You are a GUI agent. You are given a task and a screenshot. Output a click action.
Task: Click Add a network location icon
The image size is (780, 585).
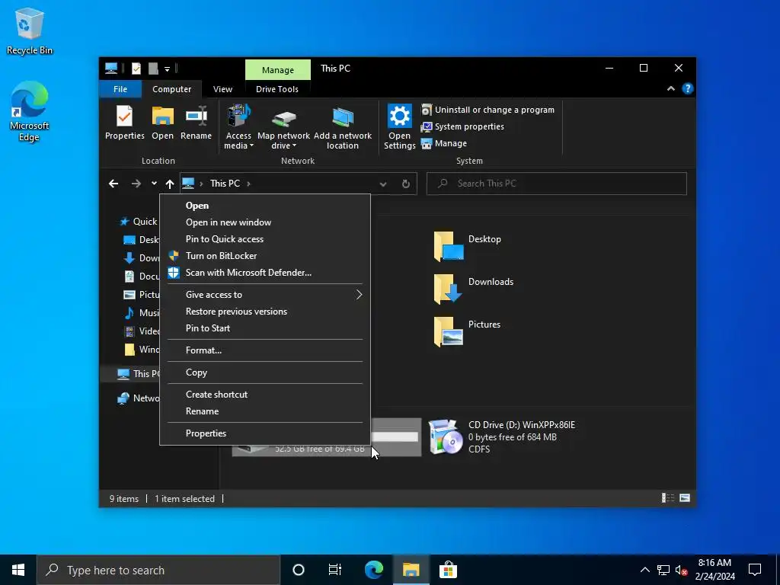click(342, 127)
